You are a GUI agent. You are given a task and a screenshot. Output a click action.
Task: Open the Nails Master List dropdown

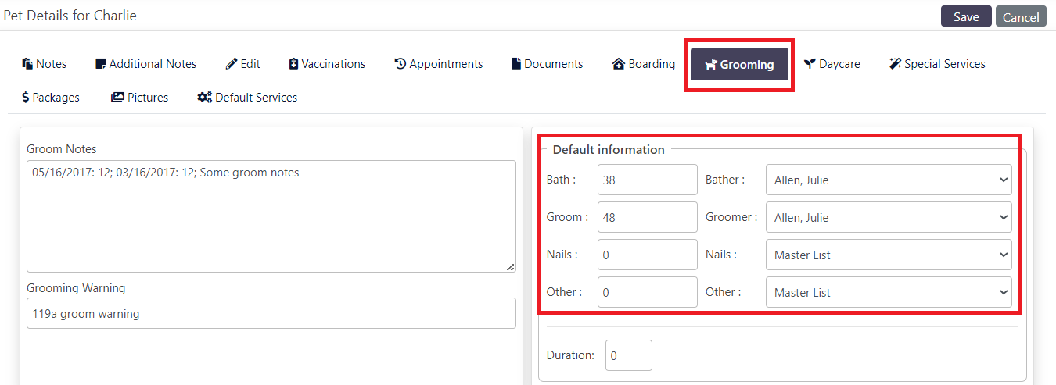coord(889,255)
